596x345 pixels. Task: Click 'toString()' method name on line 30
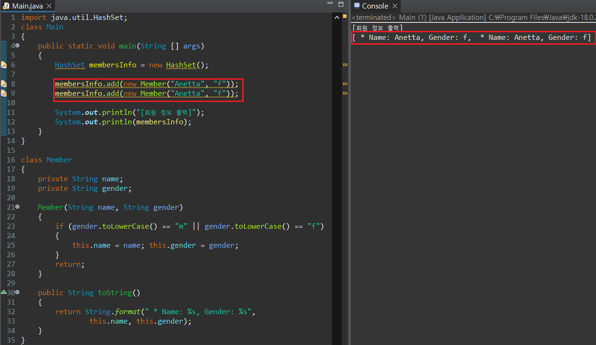pos(119,293)
